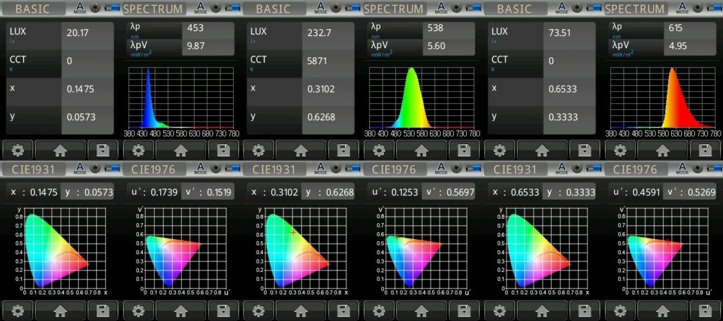This screenshot has height=321, width=723.
Task: Tap home icon in BASIC panel with LUX 20.17
Action: [x=60, y=150]
